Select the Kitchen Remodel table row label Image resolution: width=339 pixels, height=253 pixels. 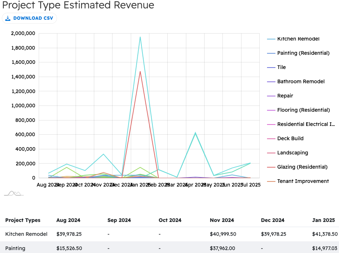[x=26, y=234]
